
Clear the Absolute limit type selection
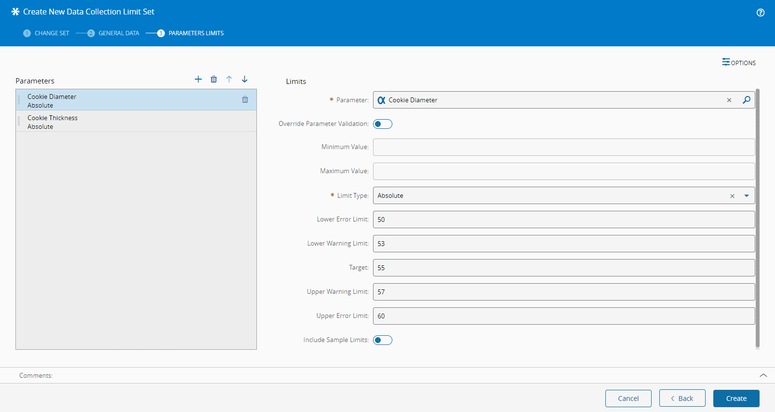[732, 196]
